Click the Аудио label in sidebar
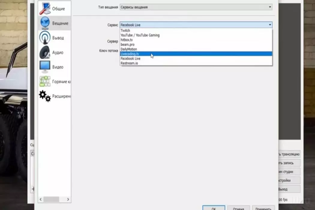 (x=58, y=52)
